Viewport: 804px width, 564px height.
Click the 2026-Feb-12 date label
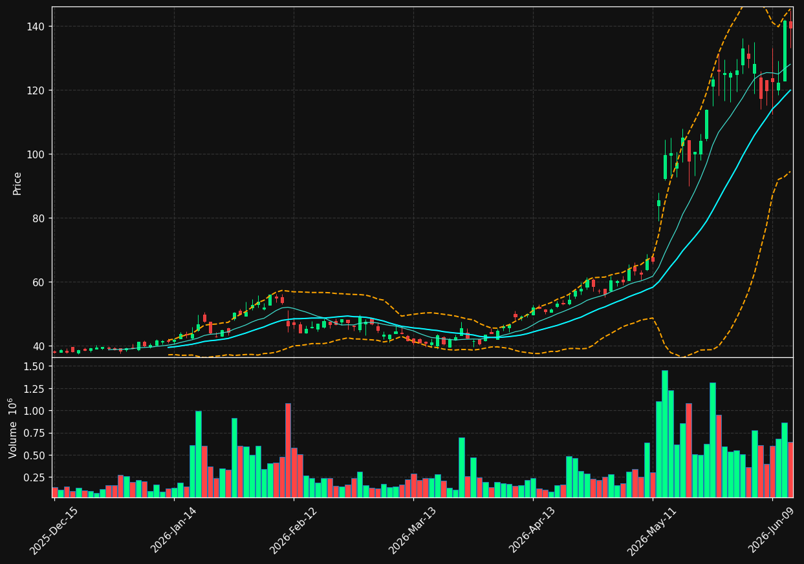tap(293, 531)
